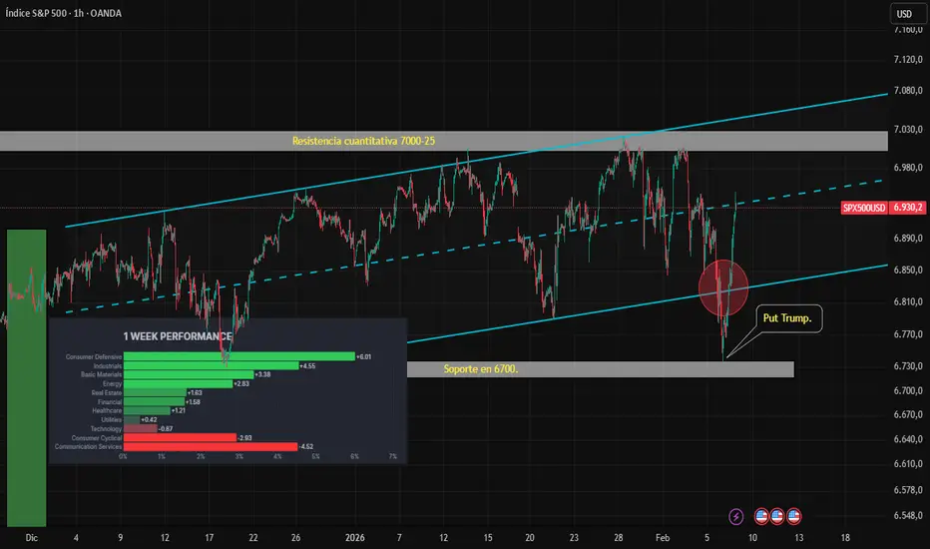Click the '23' date axis label

574,538
